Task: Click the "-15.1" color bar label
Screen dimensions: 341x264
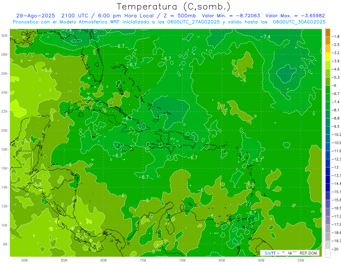Action: pos(336,192)
